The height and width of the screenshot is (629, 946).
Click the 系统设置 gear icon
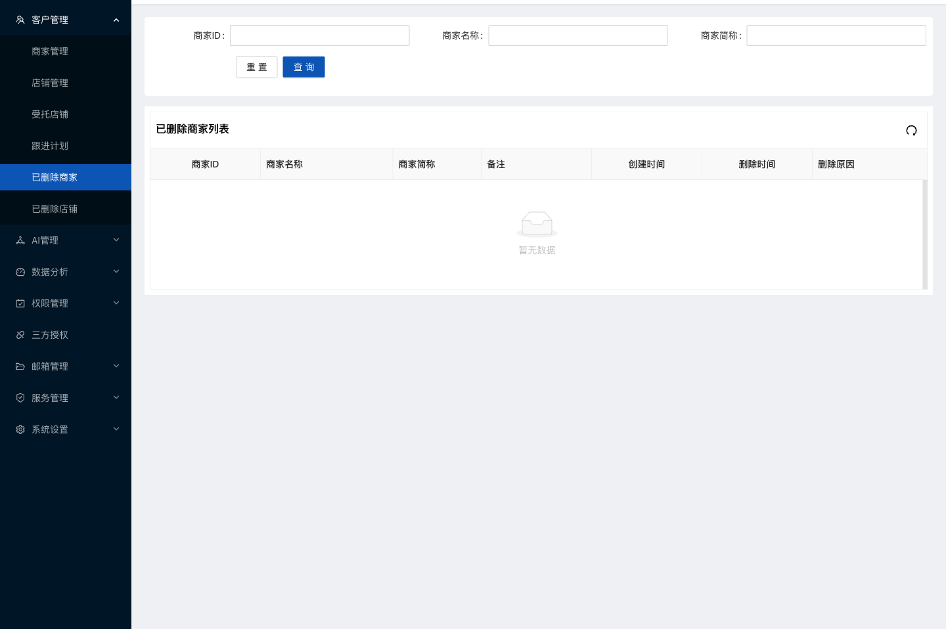(20, 429)
